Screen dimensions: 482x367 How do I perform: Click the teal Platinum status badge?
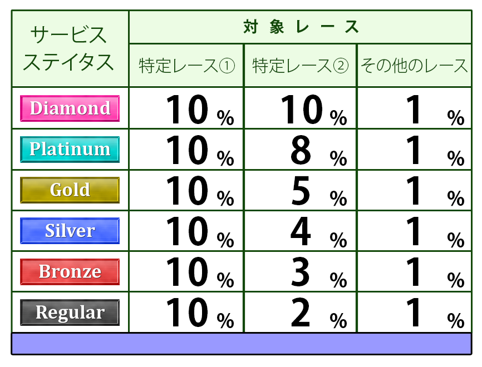pos(70,149)
